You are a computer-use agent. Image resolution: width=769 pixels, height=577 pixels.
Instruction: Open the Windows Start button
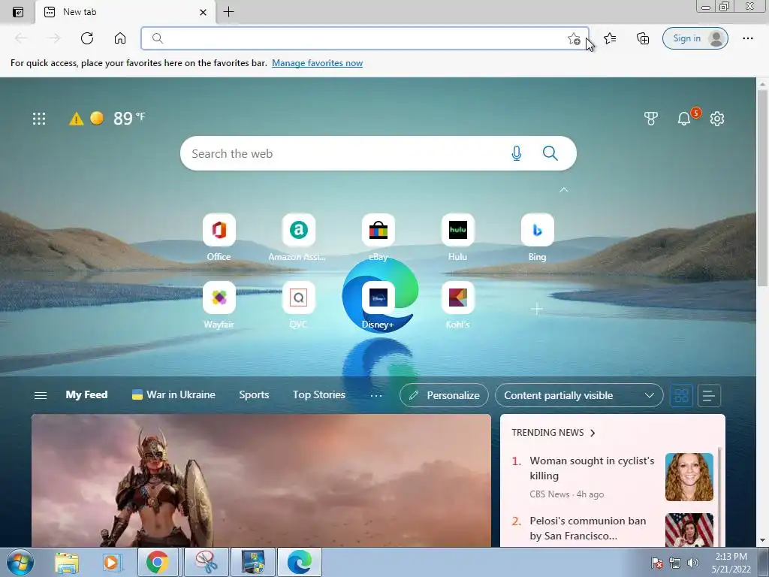(20, 562)
